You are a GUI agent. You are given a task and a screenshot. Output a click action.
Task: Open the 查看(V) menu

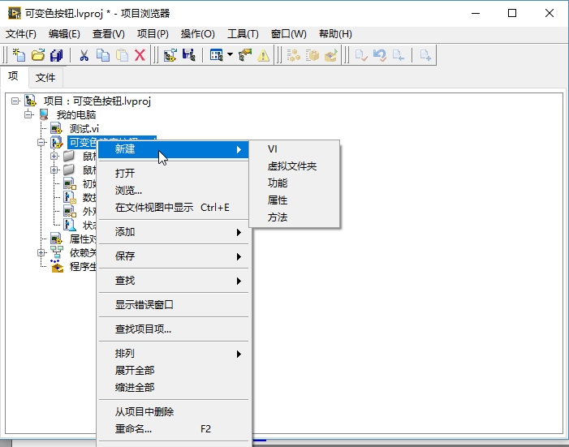[109, 34]
